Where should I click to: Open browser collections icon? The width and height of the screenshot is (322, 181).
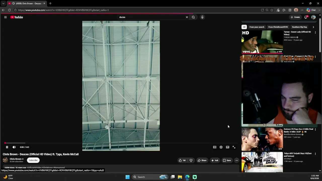coord(290,10)
